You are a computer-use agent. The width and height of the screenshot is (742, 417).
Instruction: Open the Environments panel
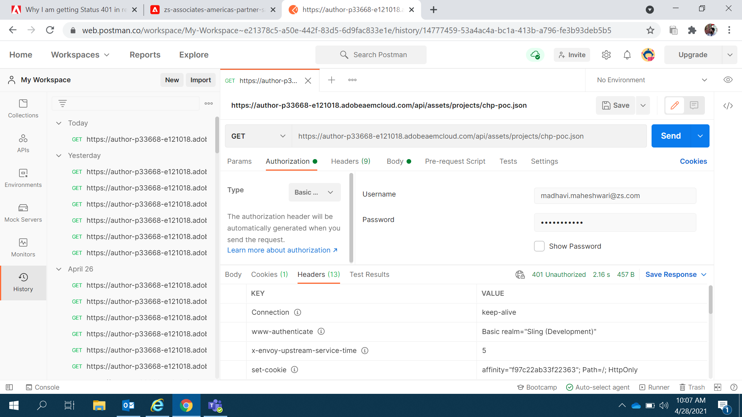coord(23,178)
